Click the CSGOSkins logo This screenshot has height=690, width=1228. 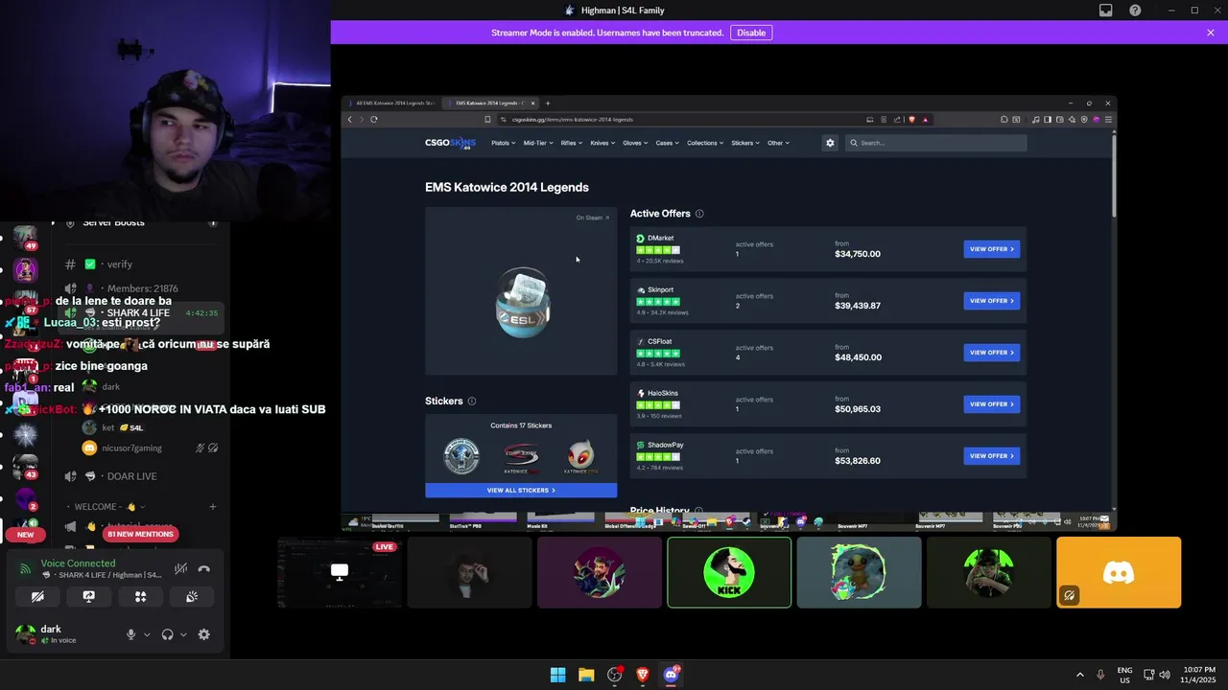[x=450, y=143]
